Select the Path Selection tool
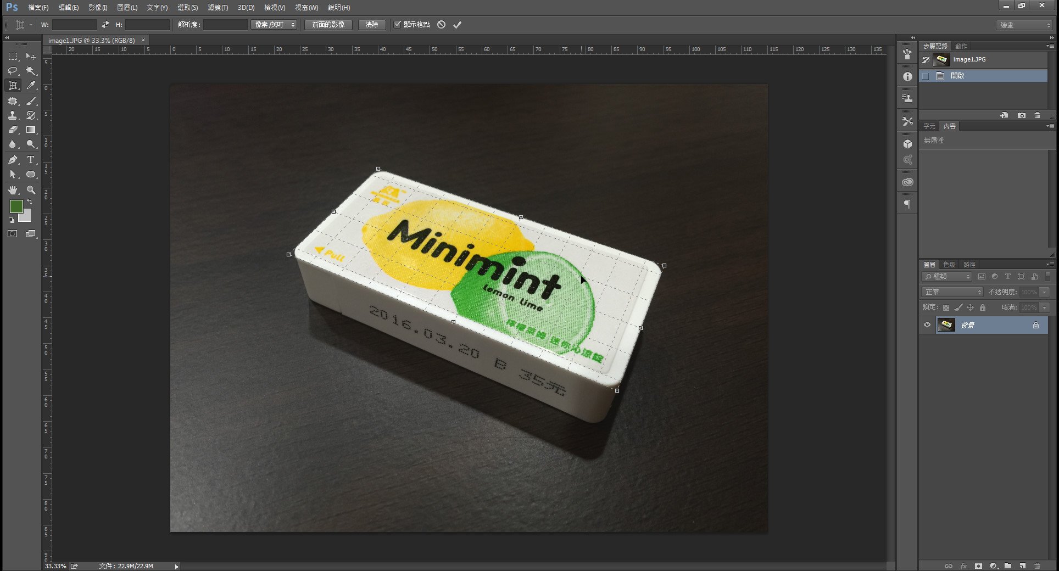The image size is (1059, 571). (13, 174)
